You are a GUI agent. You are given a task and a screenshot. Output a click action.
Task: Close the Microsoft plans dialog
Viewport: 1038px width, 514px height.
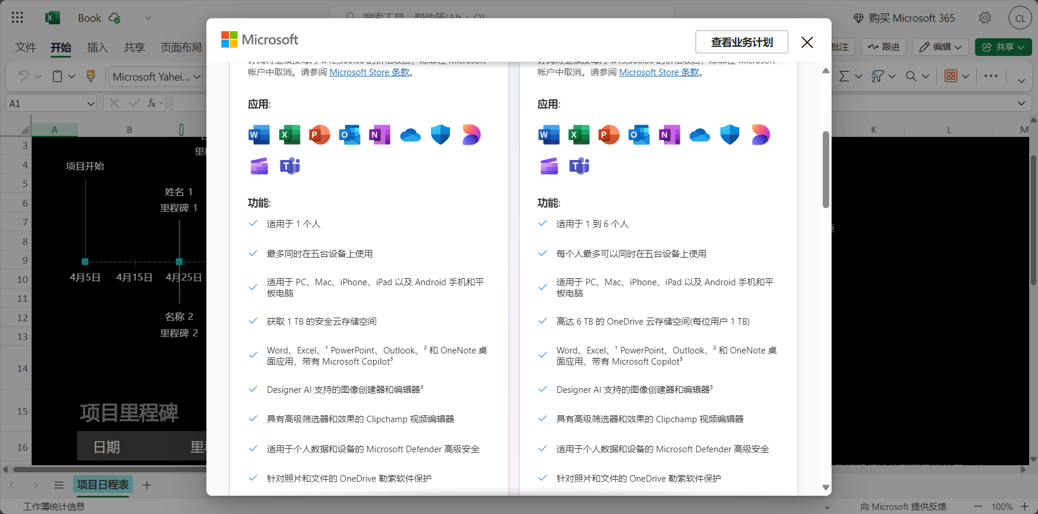[x=807, y=42]
